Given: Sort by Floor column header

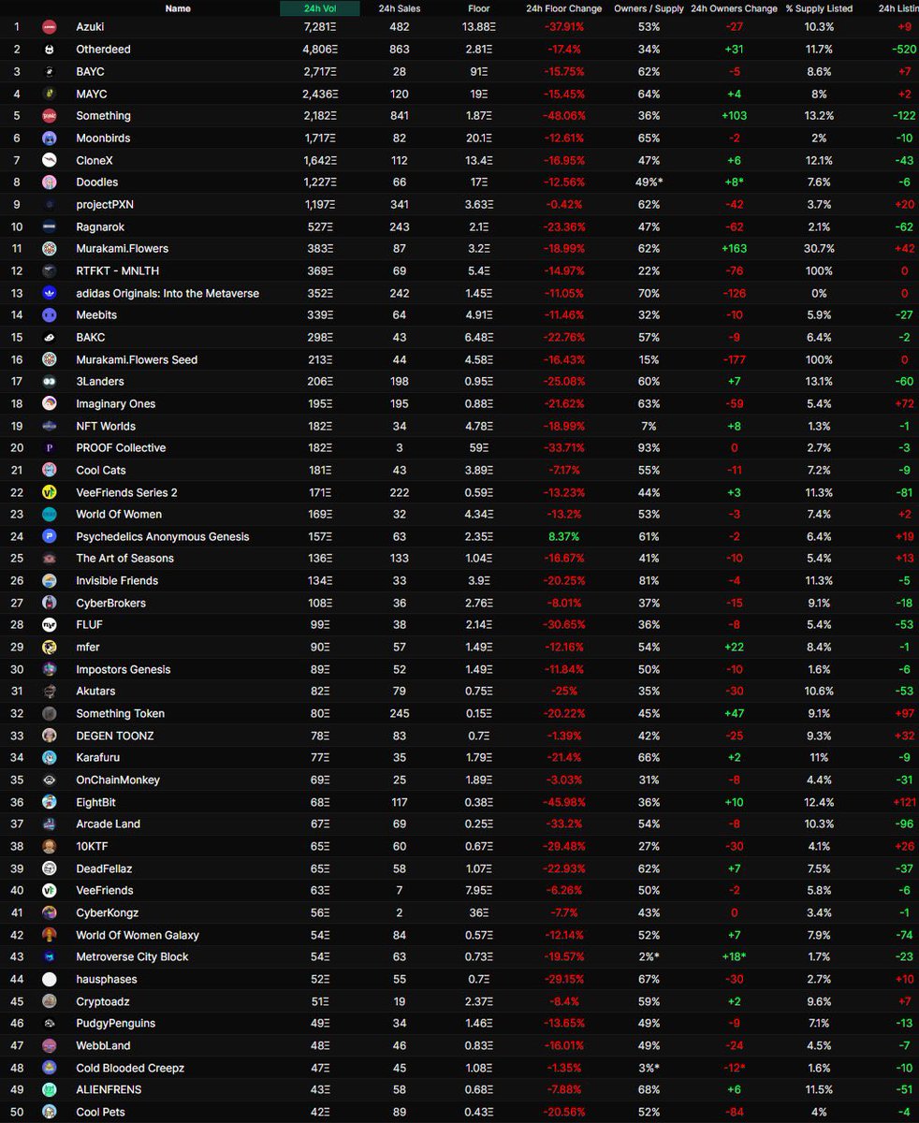Looking at the screenshot, I should point(478,8).
